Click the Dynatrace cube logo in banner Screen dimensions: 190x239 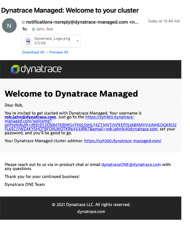15,69
